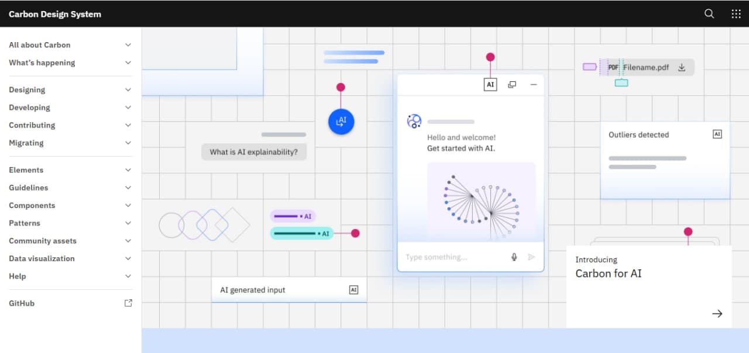Open the search icon in header
The width and height of the screenshot is (749, 353).
click(x=709, y=14)
